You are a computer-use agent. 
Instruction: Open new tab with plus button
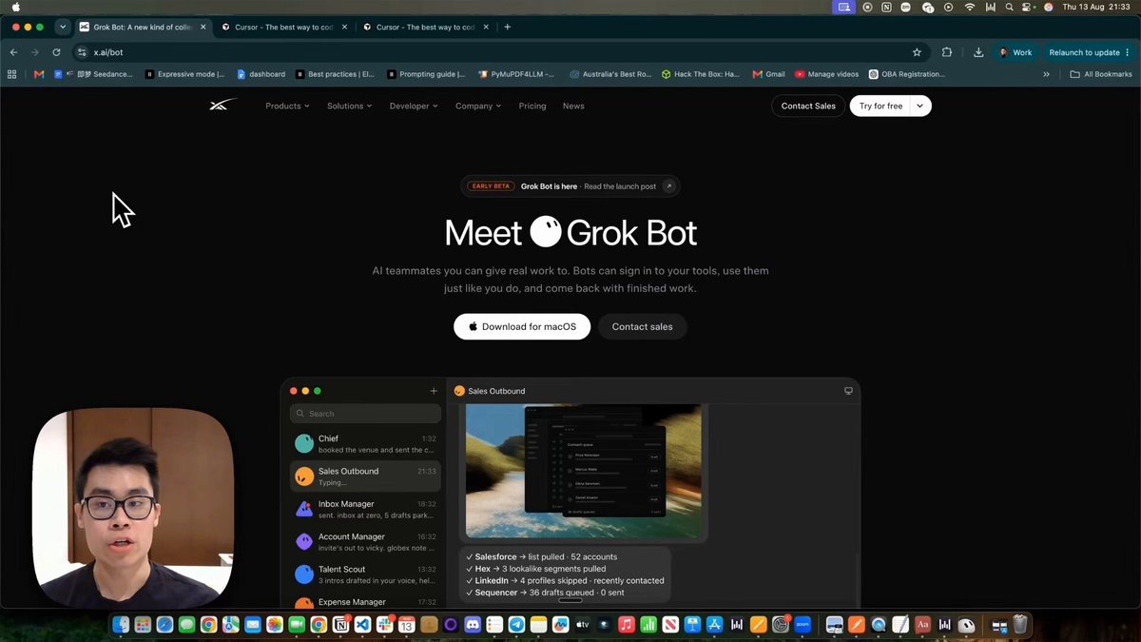507,27
